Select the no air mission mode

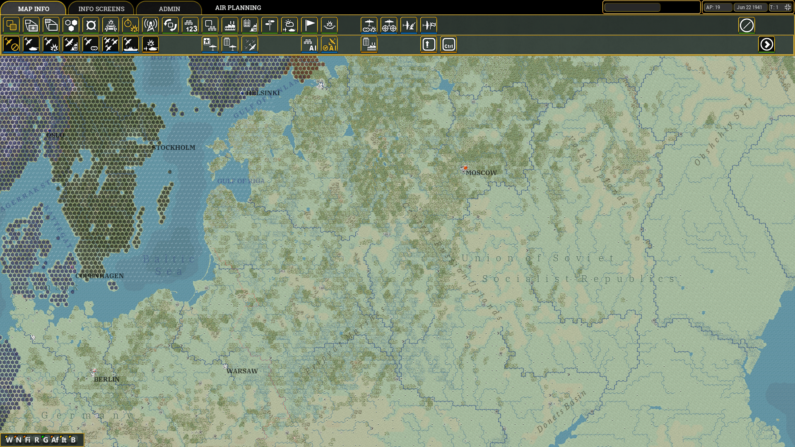(x=11, y=44)
